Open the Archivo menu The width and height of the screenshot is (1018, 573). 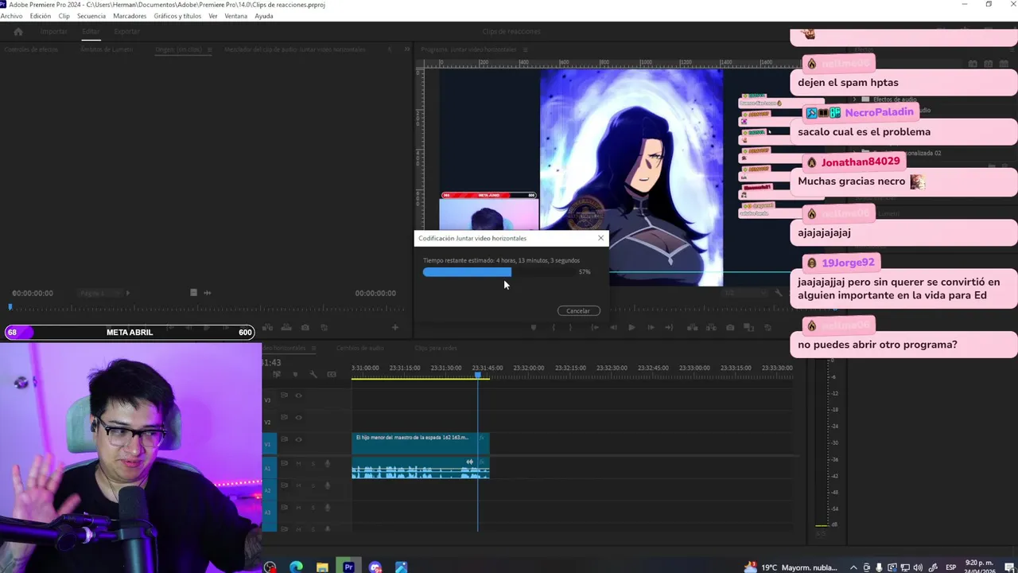(x=11, y=16)
